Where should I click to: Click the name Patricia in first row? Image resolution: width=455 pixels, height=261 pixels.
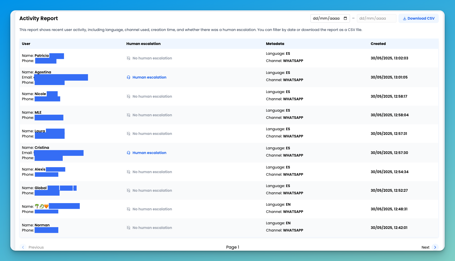pyautogui.click(x=42, y=56)
